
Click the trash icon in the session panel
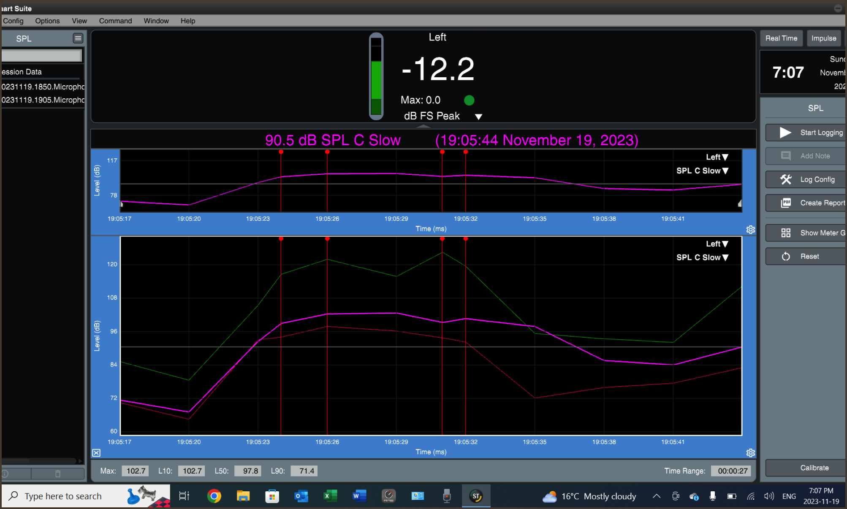coord(58,474)
